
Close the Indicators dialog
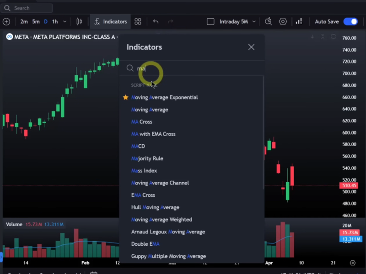tap(251, 47)
